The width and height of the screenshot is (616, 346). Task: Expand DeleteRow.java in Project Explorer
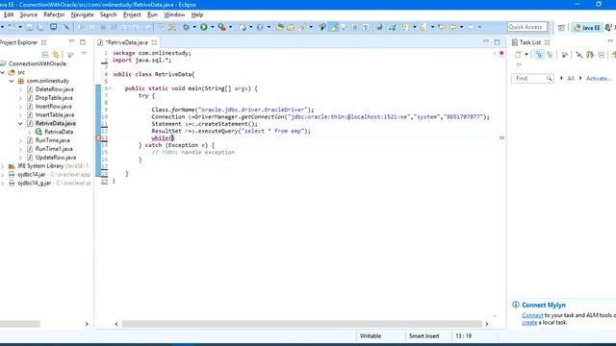coord(20,89)
